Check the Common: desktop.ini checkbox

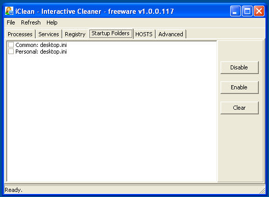pos(11,45)
